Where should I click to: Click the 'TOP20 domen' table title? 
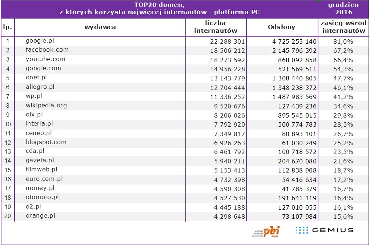coord(160,5)
